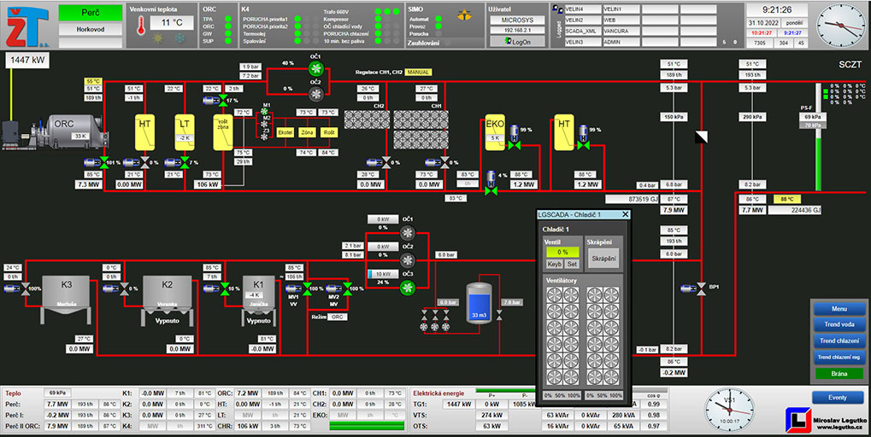Select the BPI bypass valve icon
Viewport: 871px width, 437px height.
point(701,288)
